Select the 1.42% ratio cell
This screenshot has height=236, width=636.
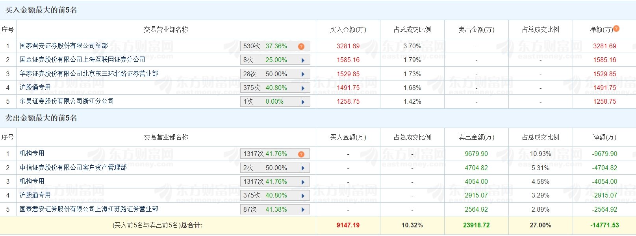tap(412, 102)
